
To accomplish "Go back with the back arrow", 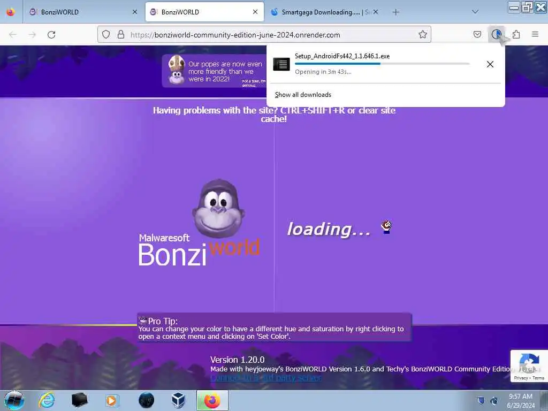I will tap(13, 35).
